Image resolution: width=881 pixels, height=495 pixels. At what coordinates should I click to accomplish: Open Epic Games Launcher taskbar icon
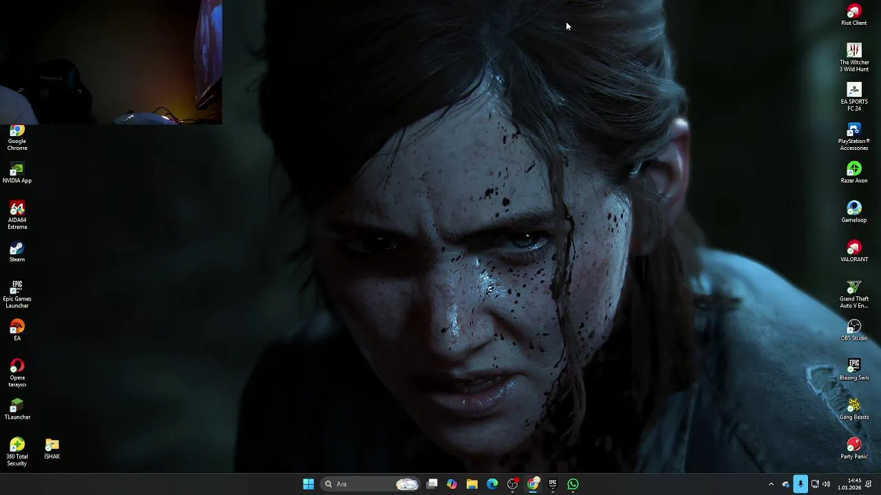tap(553, 484)
